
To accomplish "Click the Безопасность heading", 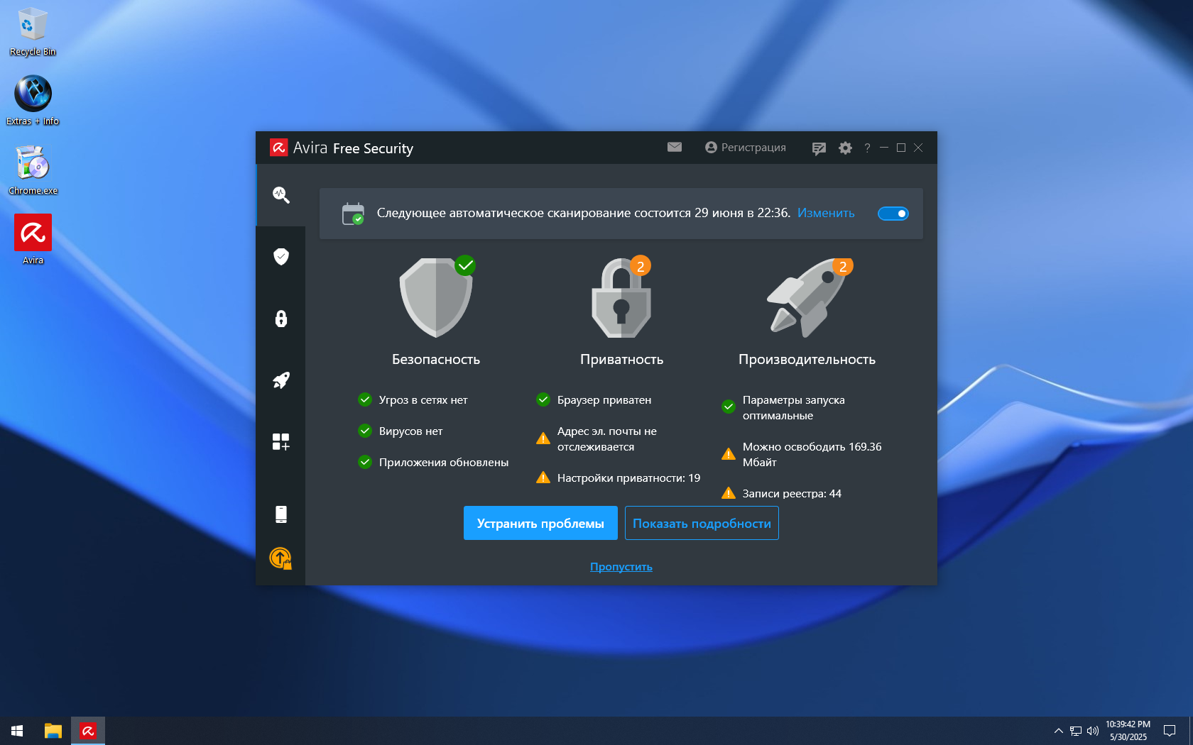I will coord(436,359).
